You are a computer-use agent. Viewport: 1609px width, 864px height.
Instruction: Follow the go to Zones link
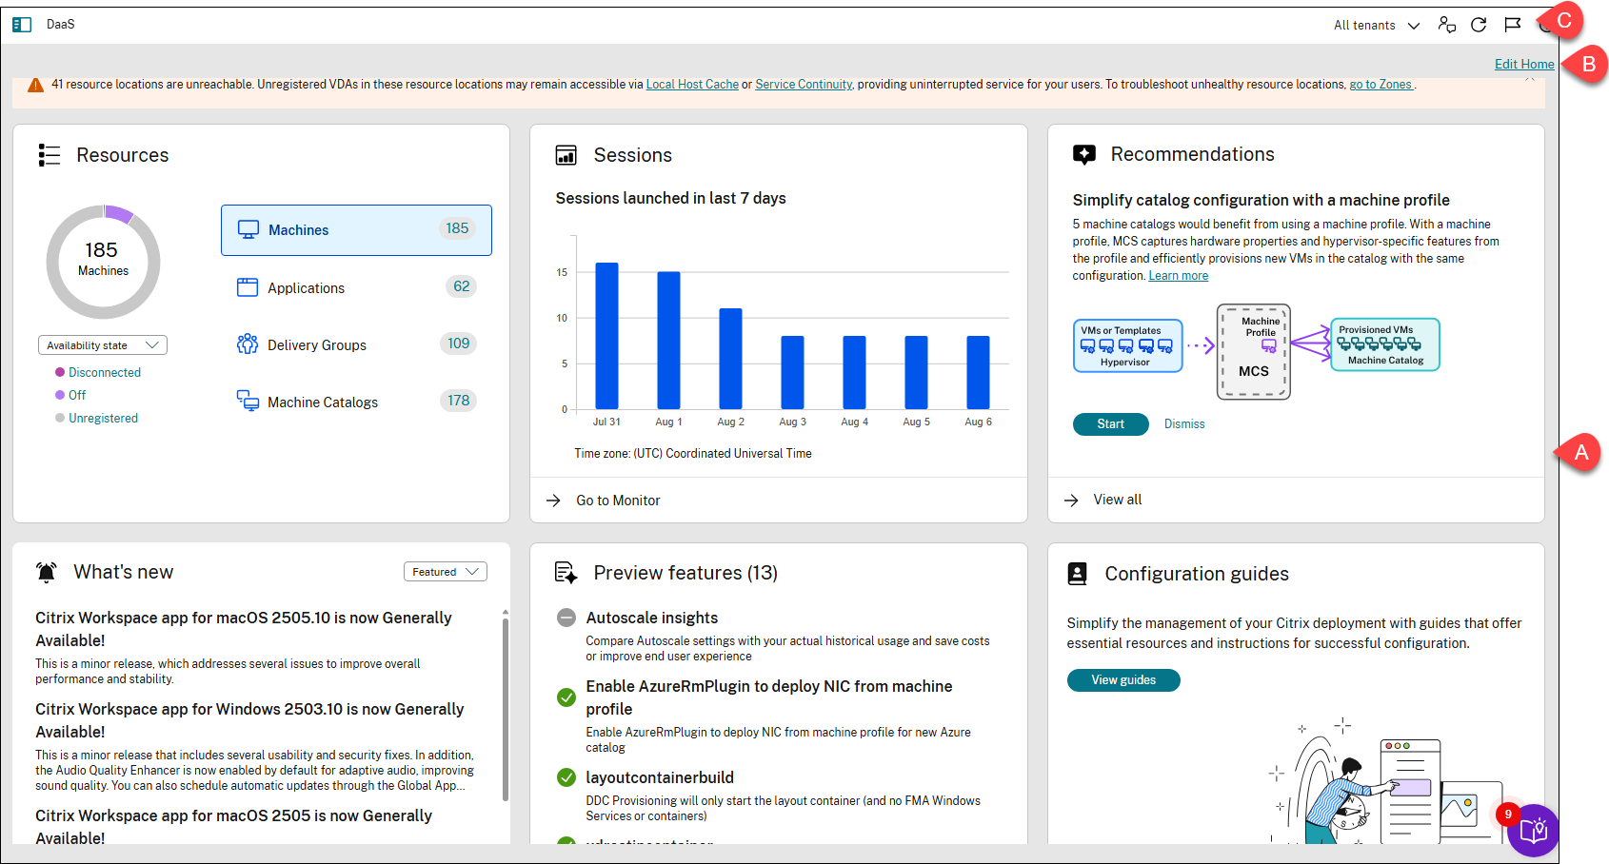pos(1381,85)
